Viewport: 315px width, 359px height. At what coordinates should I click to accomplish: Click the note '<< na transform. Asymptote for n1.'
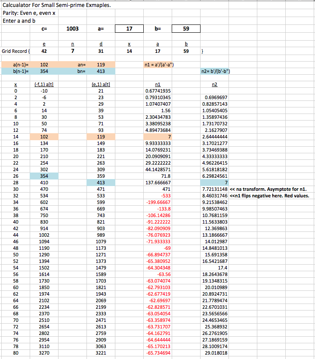(268, 189)
